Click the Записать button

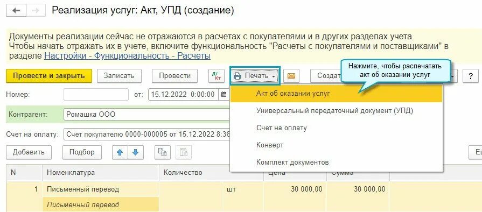click(119, 76)
